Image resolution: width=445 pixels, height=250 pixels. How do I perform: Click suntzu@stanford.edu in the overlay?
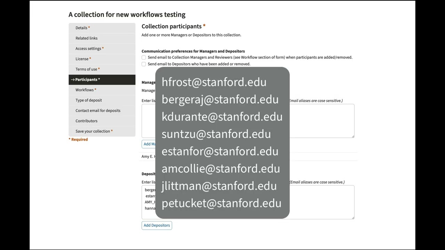point(216,134)
